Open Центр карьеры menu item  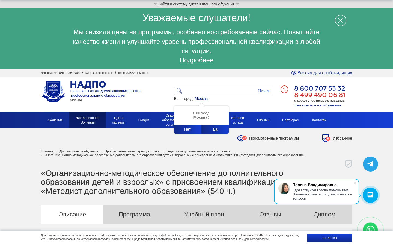(119, 120)
